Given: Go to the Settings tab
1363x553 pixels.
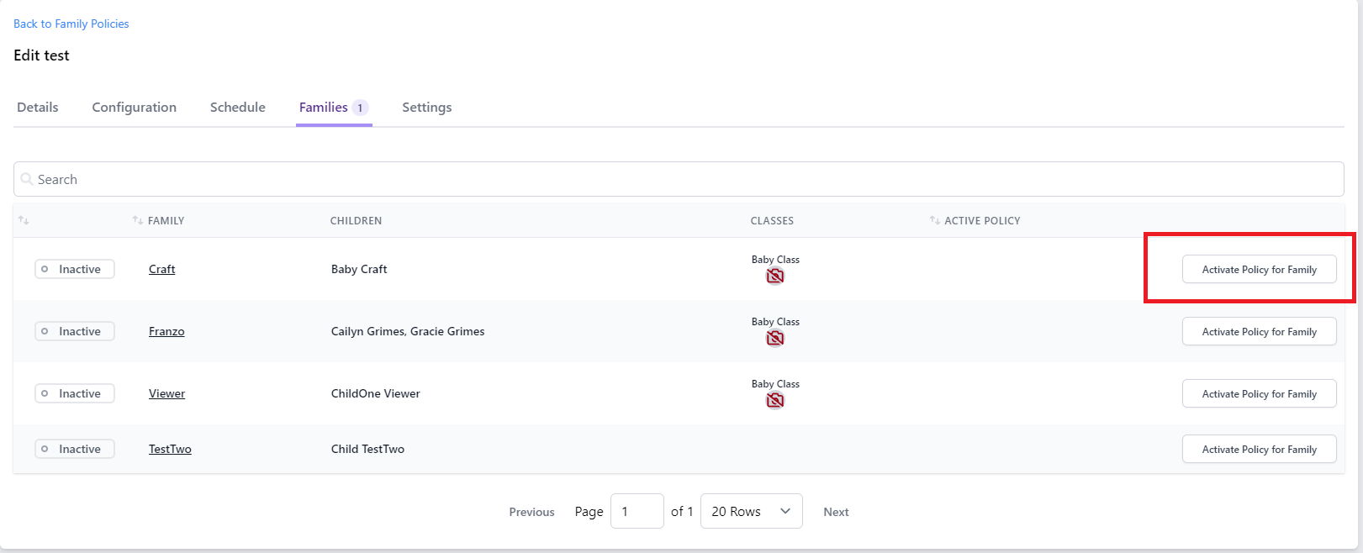Looking at the screenshot, I should click(x=427, y=108).
